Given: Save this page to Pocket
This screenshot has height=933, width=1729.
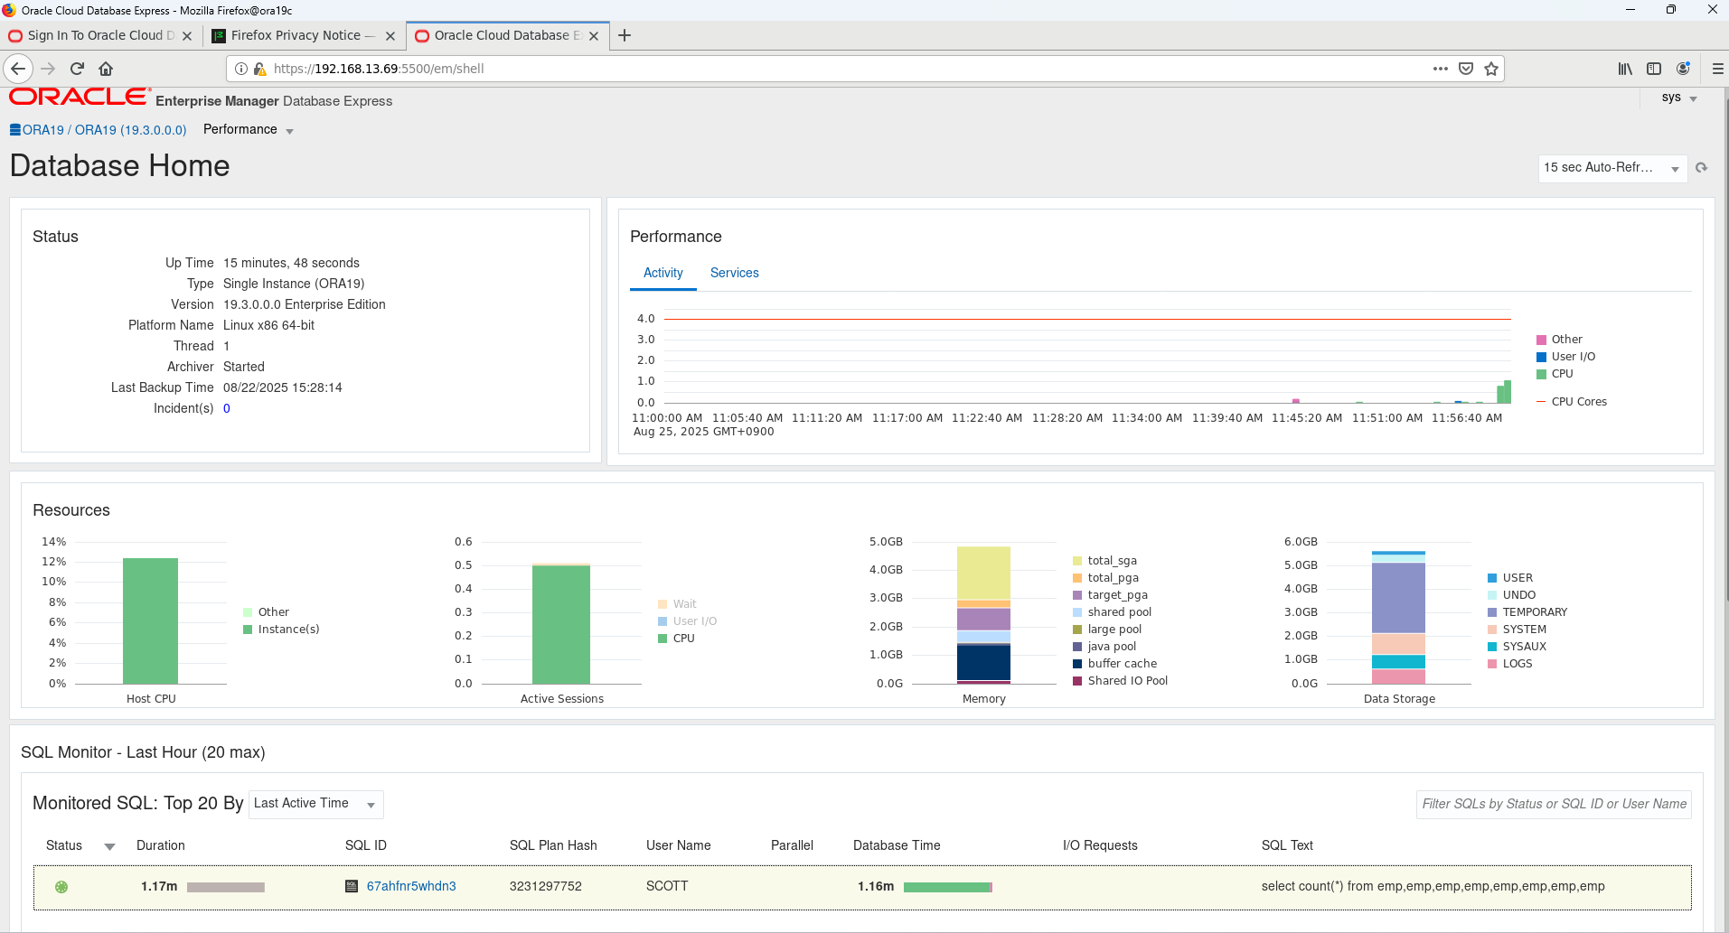Looking at the screenshot, I should tap(1466, 69).
